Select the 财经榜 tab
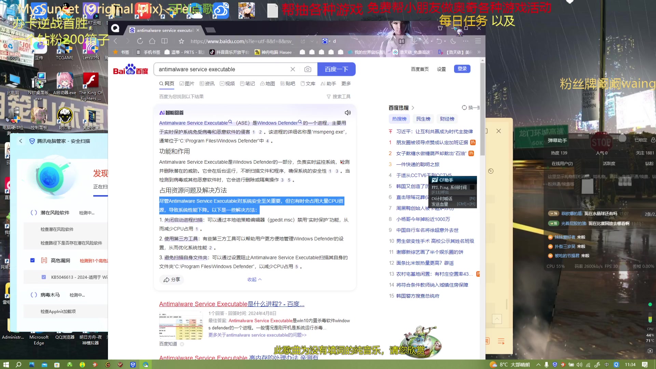Image resolution: width=656 pixels, height=369 pixels. (x=447, y=119)
